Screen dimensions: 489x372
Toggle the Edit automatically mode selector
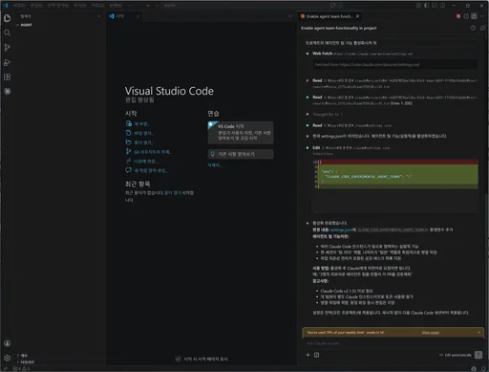click(x=456, y=355)
